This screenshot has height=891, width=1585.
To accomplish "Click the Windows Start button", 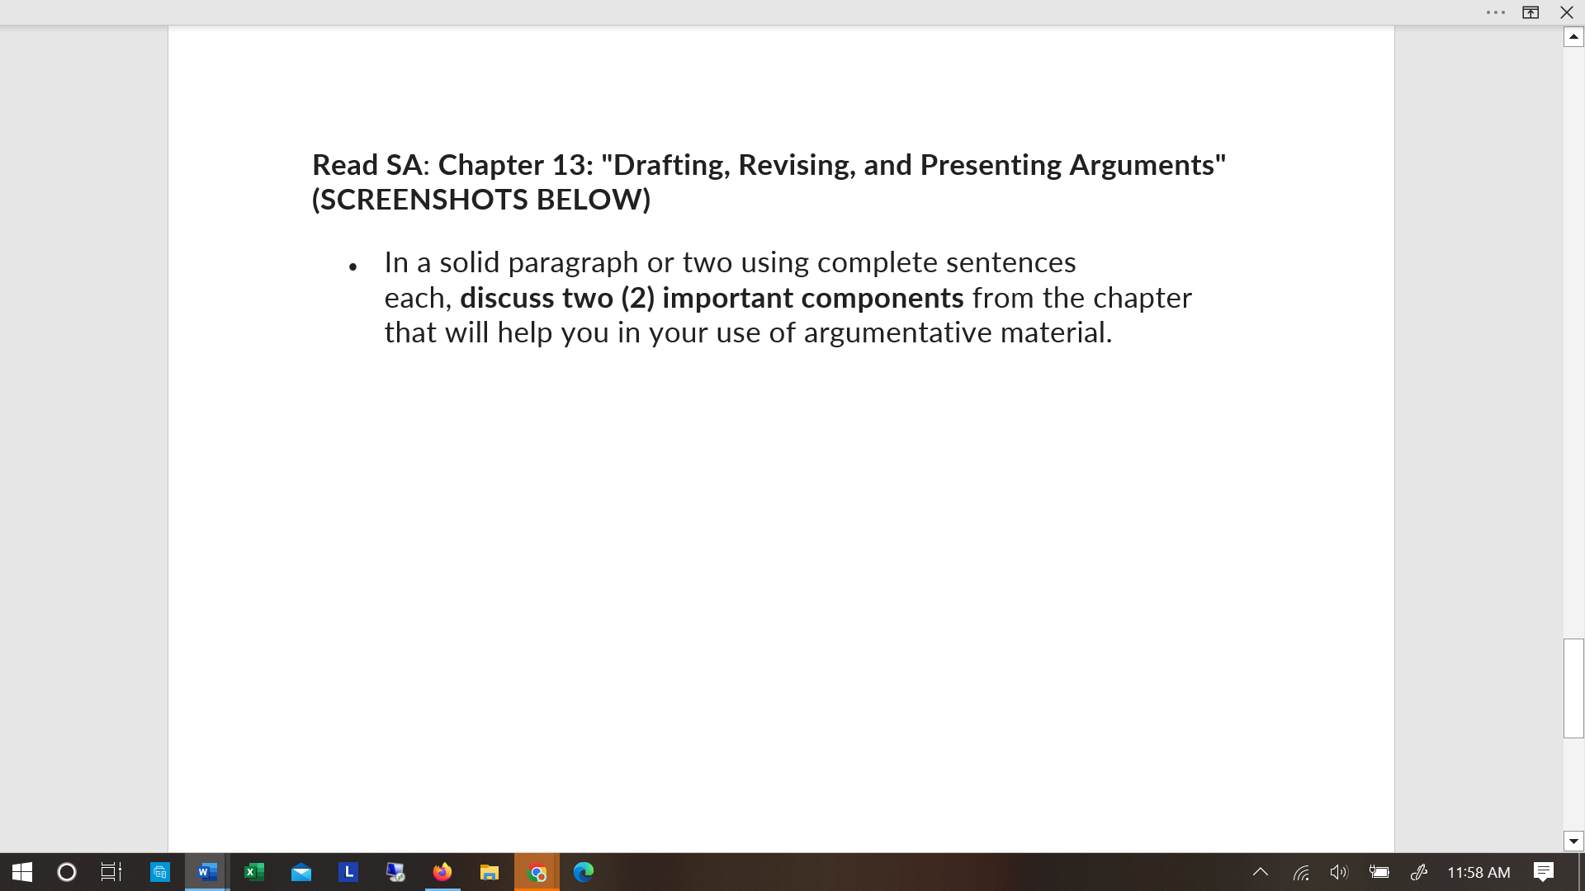I will pyautogui.click(x=20, y=872).
